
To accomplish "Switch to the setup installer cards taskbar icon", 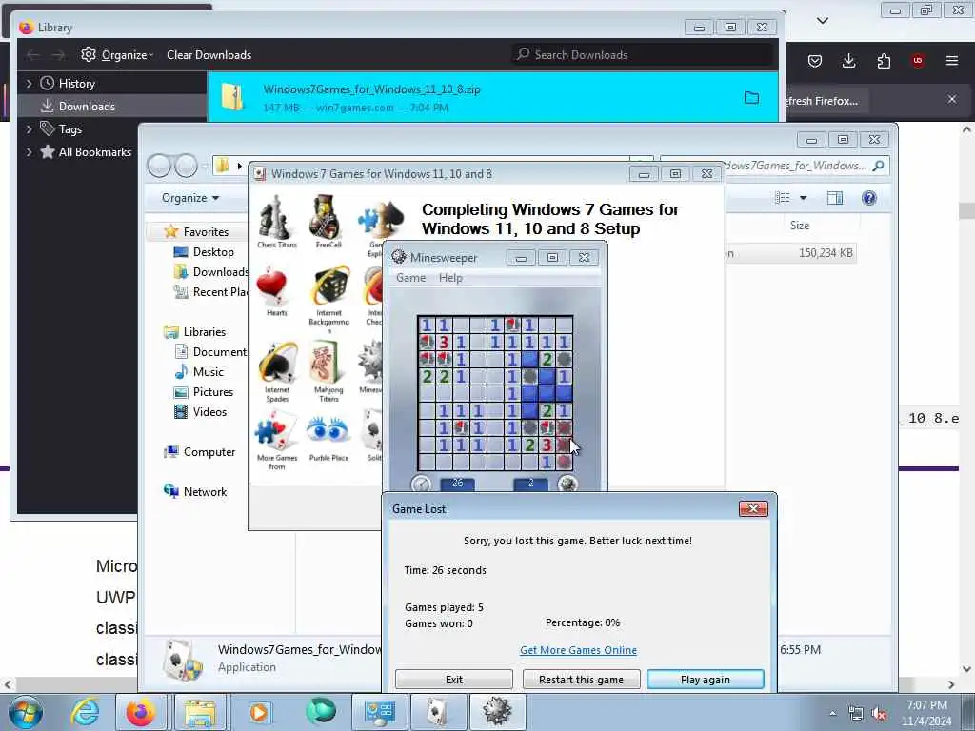I will pos(438,712).
